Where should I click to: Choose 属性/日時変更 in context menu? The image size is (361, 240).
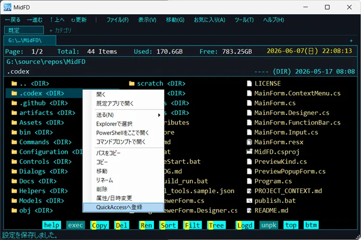point(123,198)
